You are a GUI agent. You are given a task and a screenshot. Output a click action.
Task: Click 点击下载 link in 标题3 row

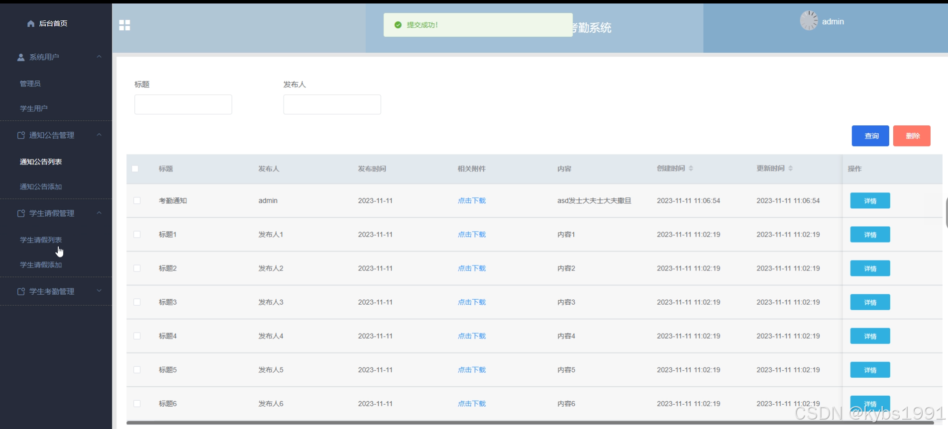tap(472, 302)
